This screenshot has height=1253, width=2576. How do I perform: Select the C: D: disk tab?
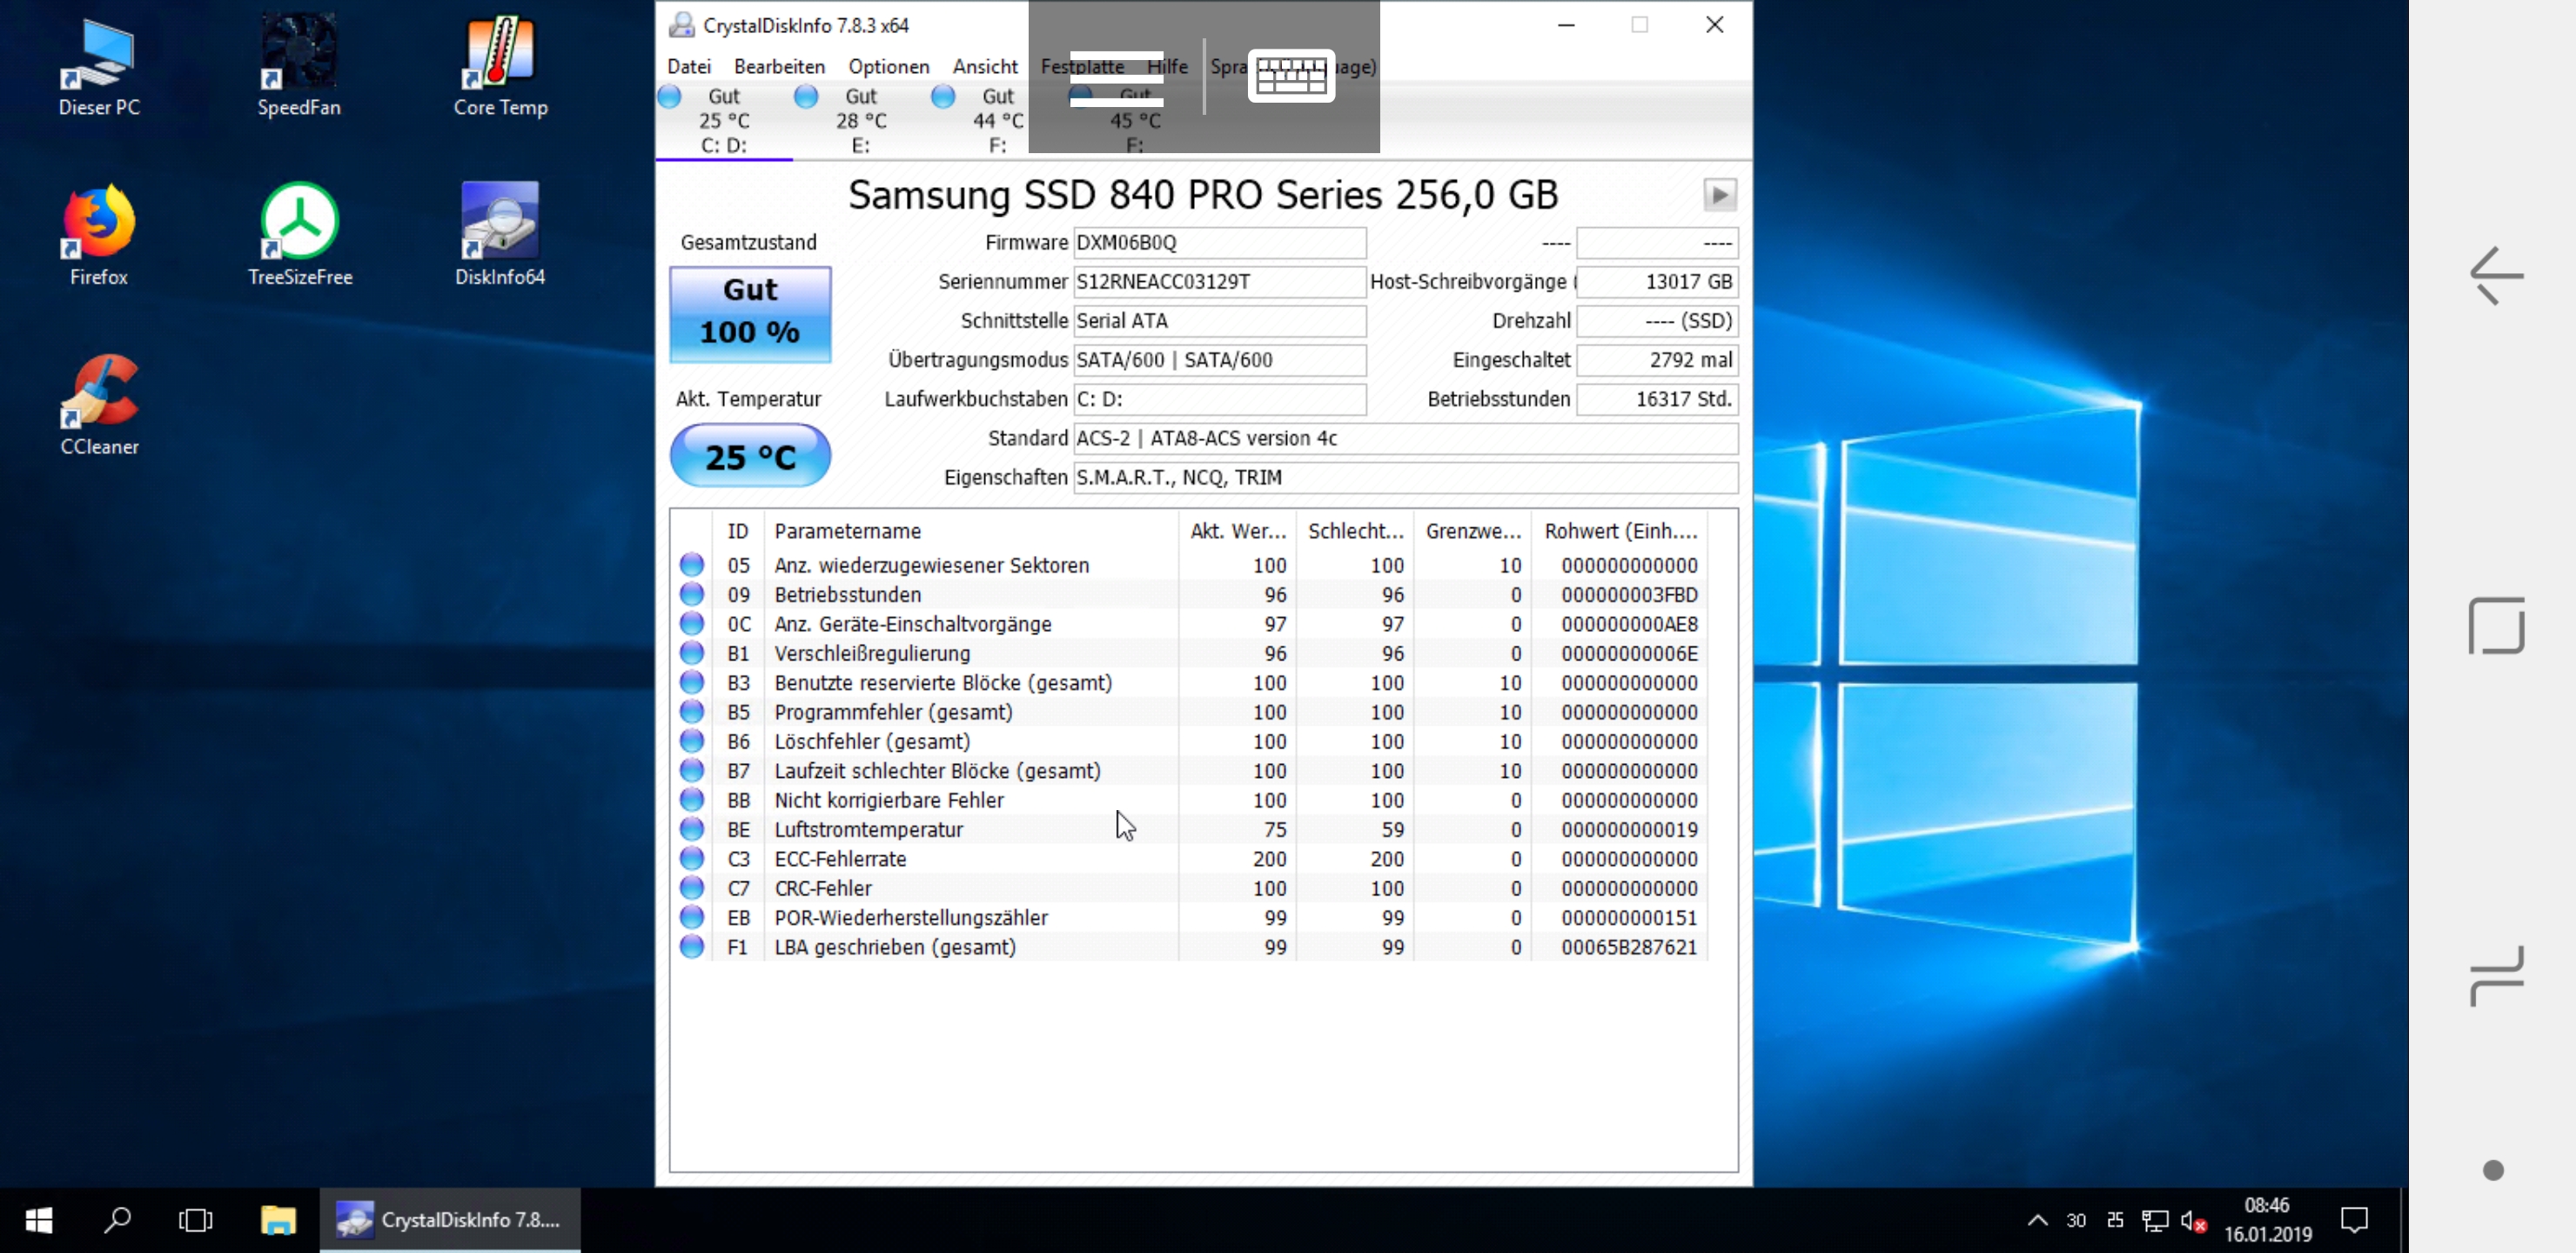(x=724, y=120)
